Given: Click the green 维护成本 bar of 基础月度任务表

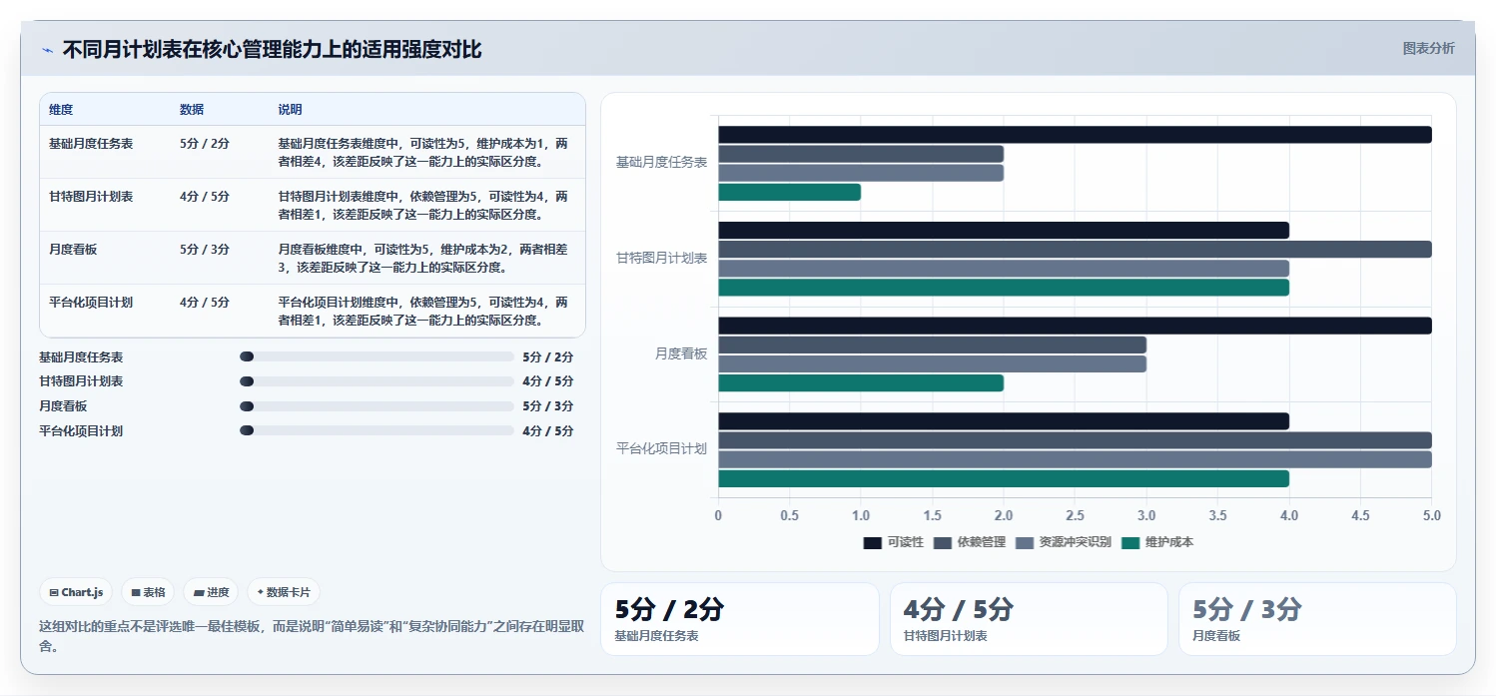Looking at the screenshot, I should click(x=789, y=192).
